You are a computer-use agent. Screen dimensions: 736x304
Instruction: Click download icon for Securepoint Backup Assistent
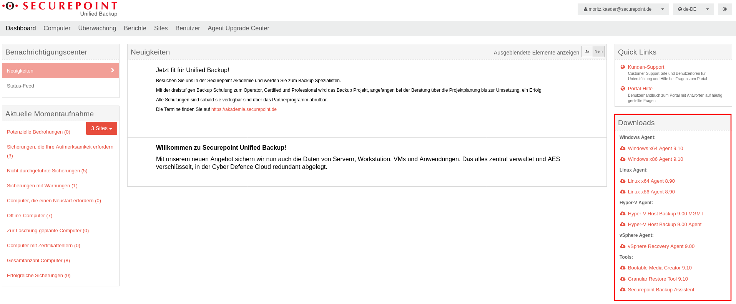pyautogui.click(x=623, y=289)
